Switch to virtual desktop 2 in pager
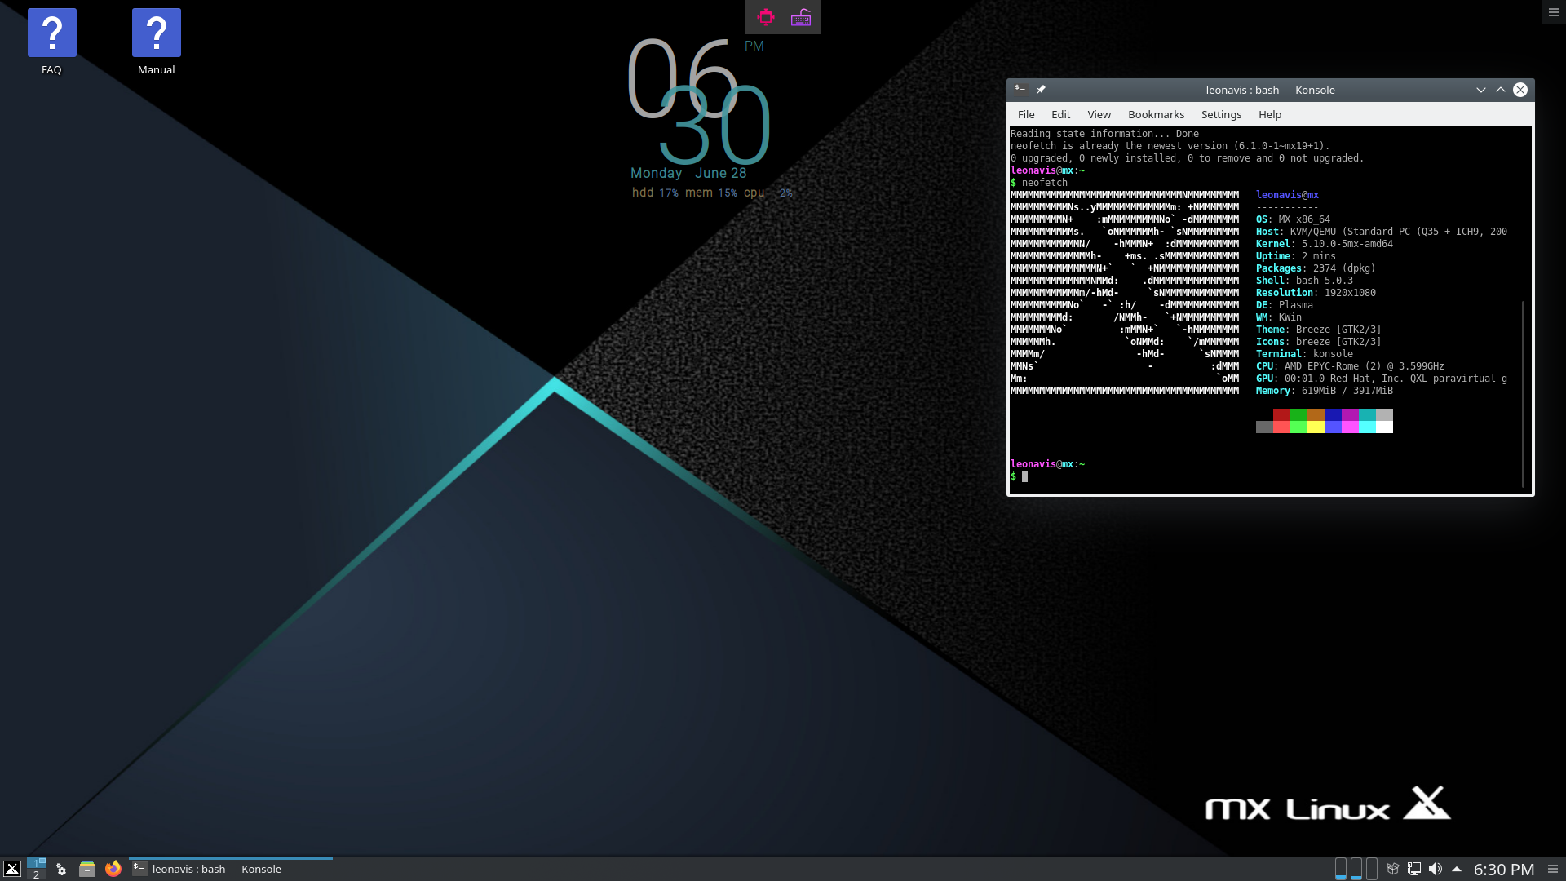Image resolution: width=1566 pixels, height=881 pixels. (x=36, y=874)
